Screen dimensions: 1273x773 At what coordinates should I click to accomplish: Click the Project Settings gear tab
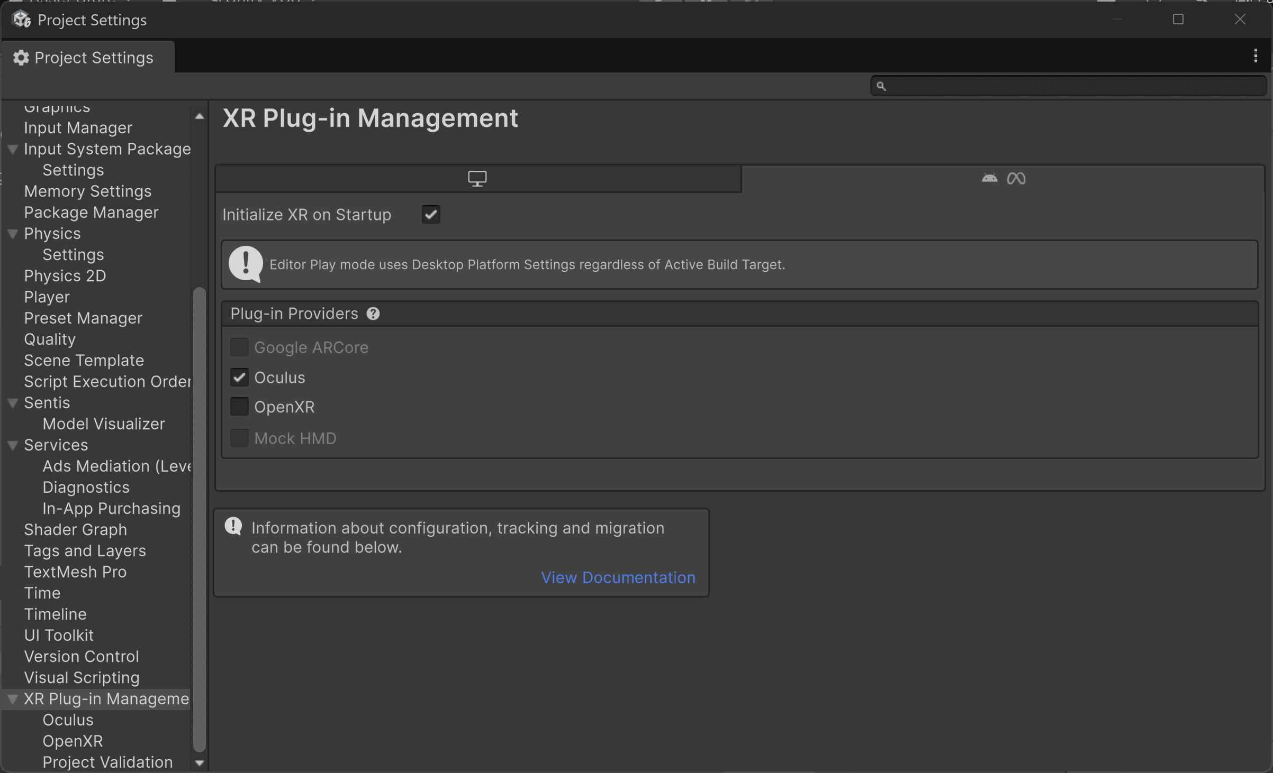point(87,58)
